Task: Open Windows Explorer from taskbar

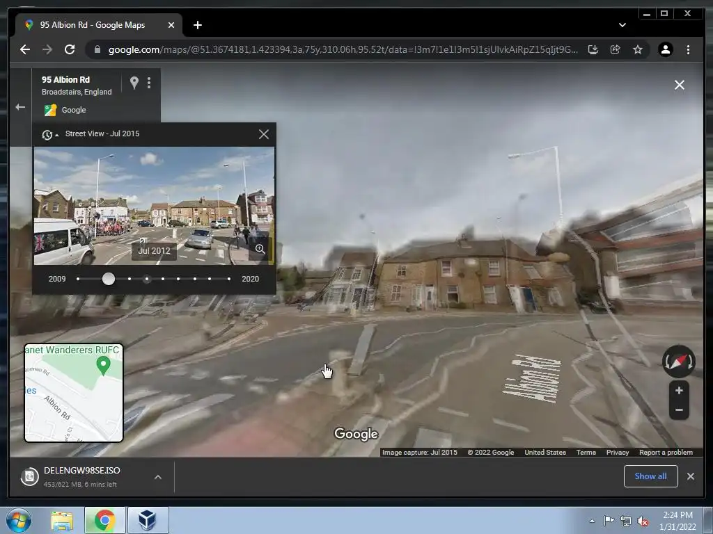Action: point(62,520)
